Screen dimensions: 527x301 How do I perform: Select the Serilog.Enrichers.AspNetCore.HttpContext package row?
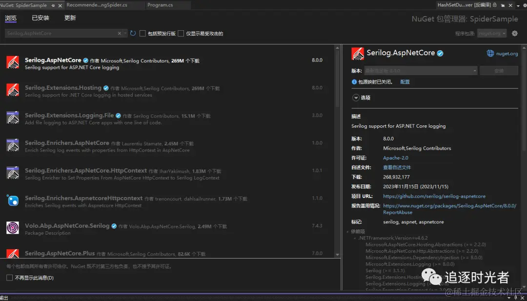[167, 173]
